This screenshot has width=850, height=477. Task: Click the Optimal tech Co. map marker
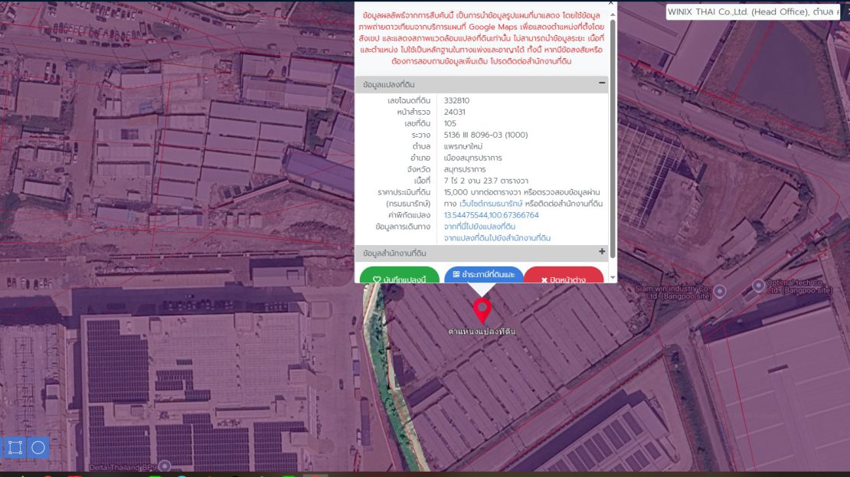pos(759,286)
